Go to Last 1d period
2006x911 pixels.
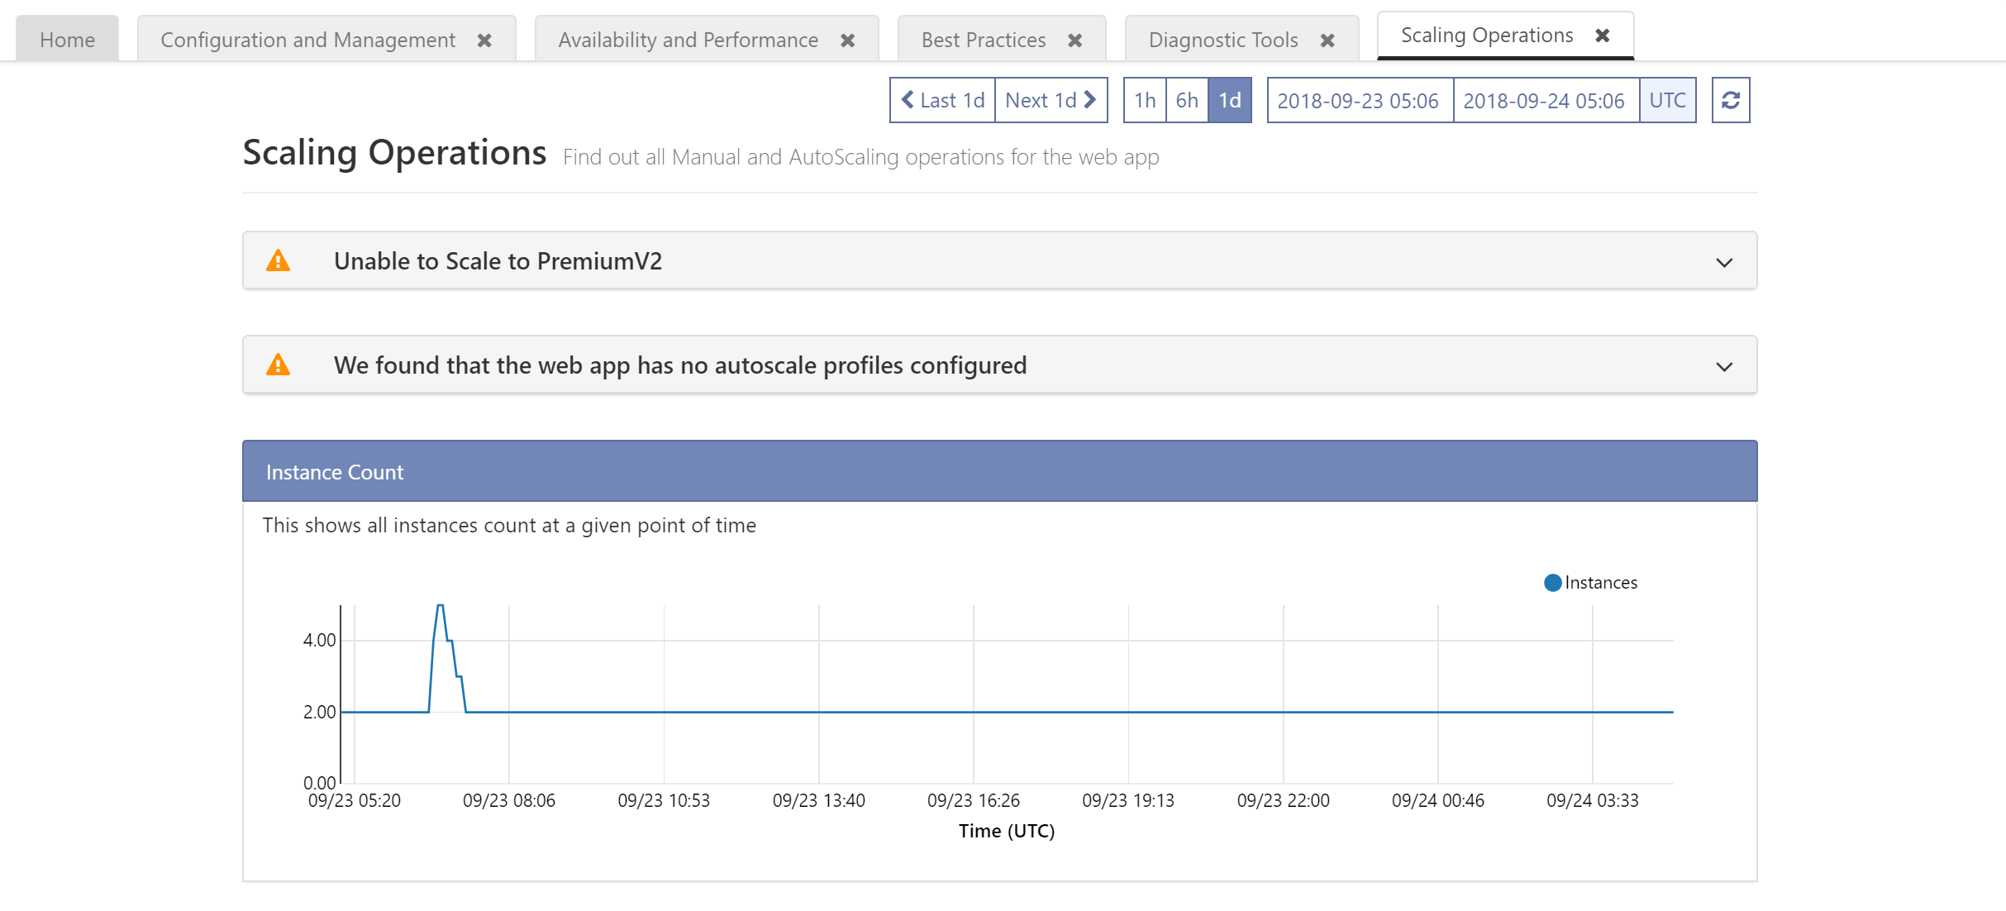[x=942, y=100]
